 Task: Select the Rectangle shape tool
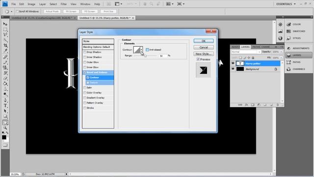click(x=5, y=117)
